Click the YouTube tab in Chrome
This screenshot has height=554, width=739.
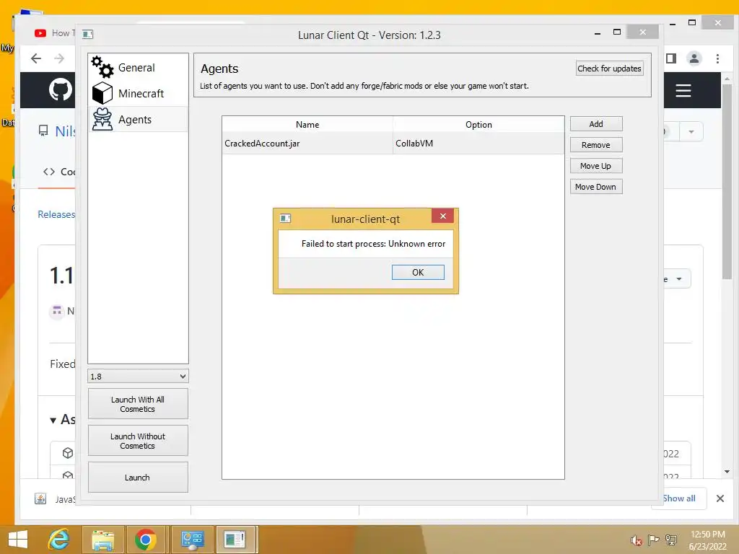(53, 33)
